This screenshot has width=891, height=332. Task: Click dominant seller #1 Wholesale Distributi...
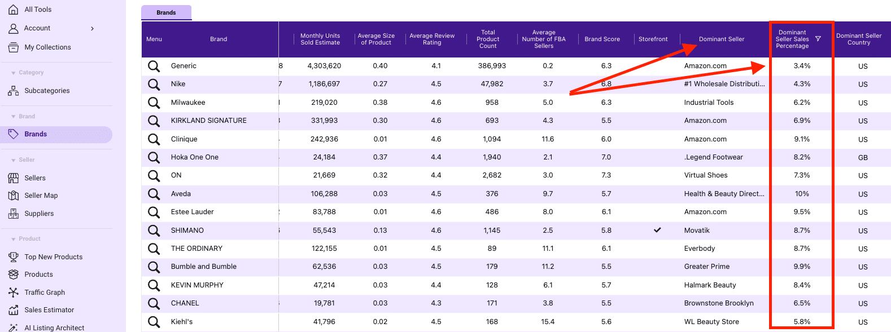724,84
